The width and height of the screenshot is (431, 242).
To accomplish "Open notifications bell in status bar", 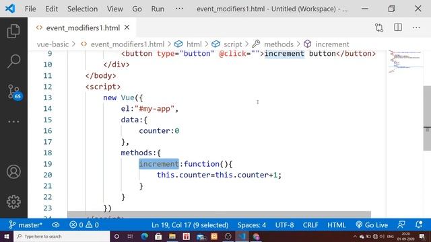I will pos(419,225).
